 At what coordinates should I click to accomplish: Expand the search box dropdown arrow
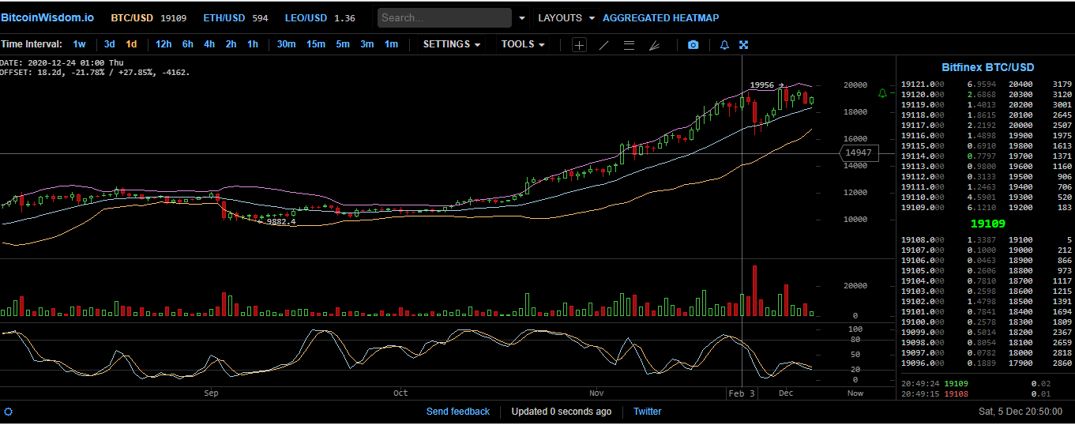tap(522, 18)
